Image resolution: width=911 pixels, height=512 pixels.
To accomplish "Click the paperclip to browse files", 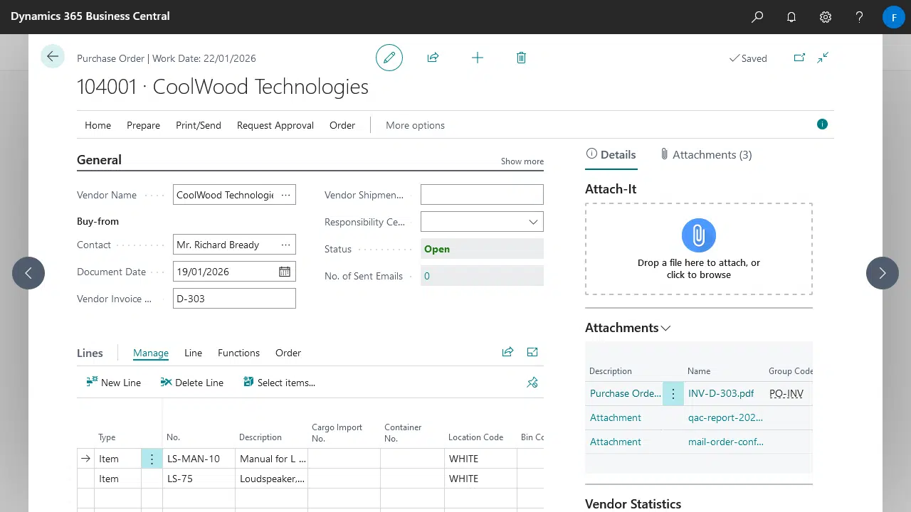I will pyautogui.click(x=698, y=235).
